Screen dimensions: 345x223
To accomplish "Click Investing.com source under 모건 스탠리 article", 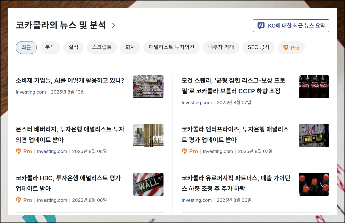I will pos(197,103).
